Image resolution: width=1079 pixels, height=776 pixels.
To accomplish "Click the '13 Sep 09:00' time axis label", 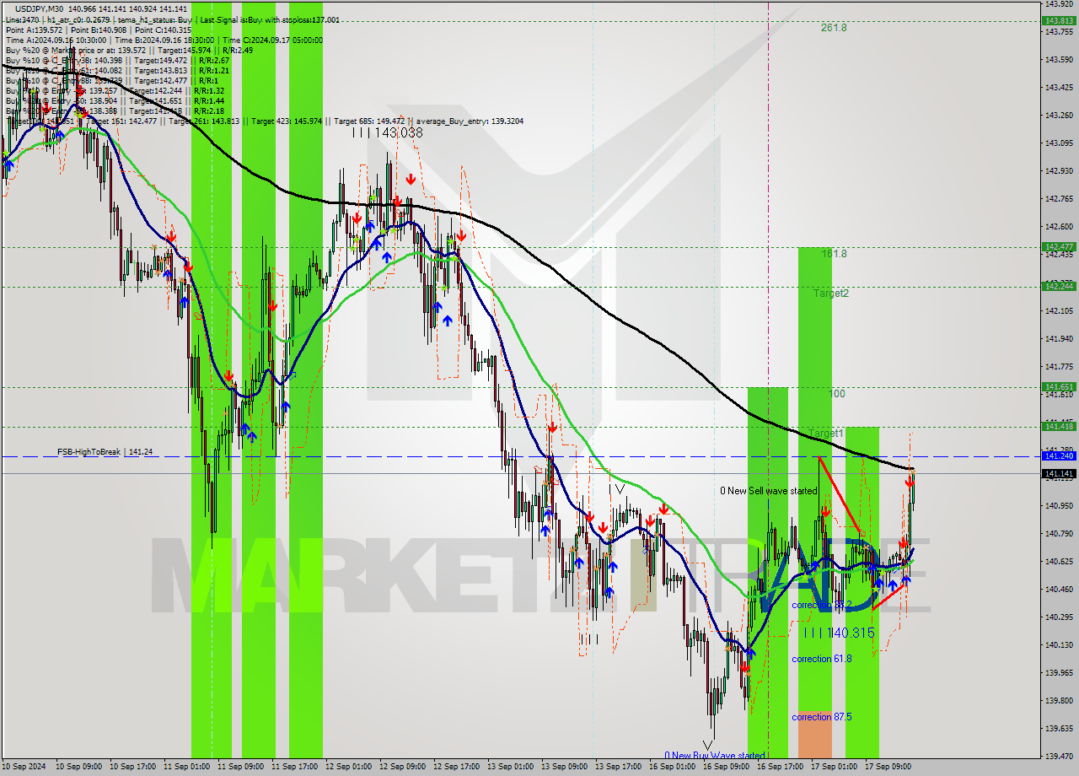I will 563,767.
